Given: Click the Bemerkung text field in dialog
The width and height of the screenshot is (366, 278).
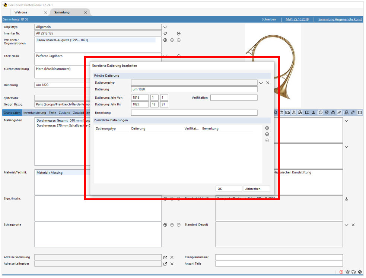Looking at the screenshot, I should (194, 113).
